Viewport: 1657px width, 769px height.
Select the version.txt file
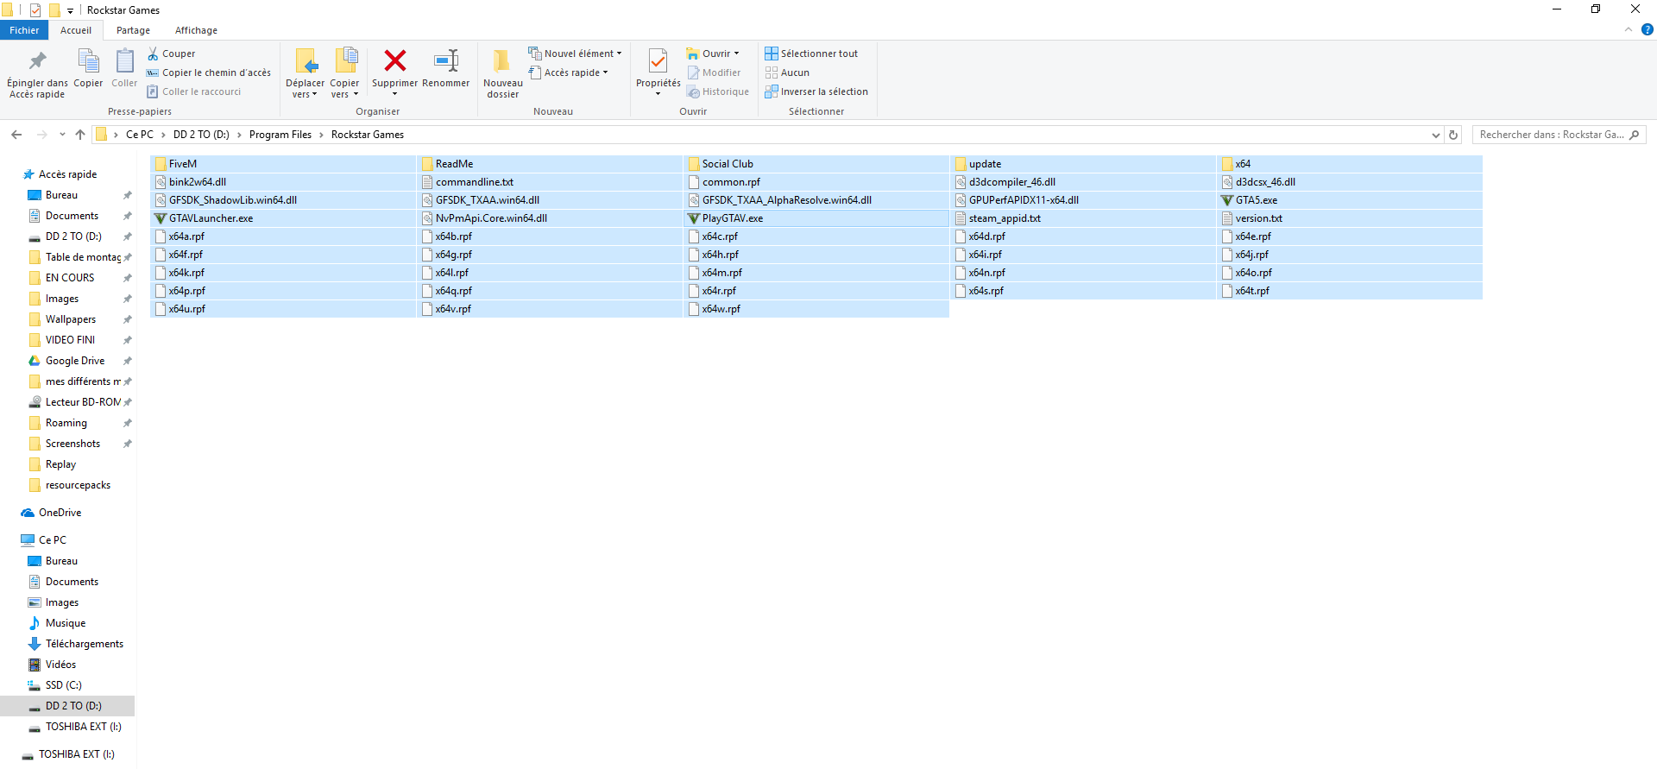pos(1350,218)
